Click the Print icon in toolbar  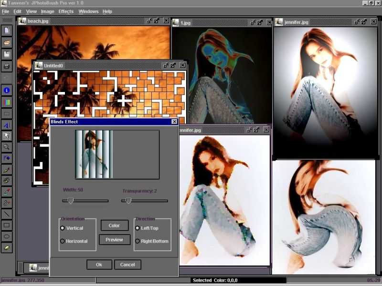pos(7,66)
